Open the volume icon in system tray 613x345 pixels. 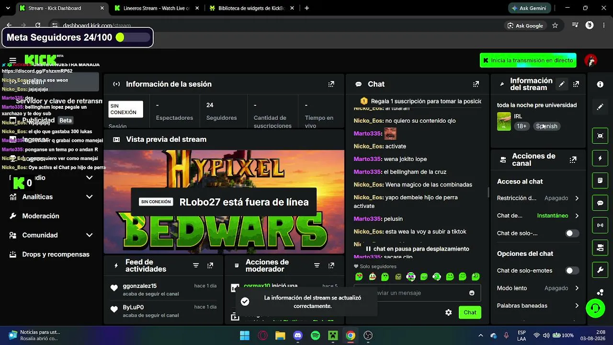click(546, 335)
